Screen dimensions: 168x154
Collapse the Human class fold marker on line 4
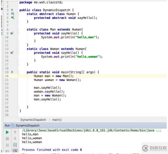tap(18, 14)
